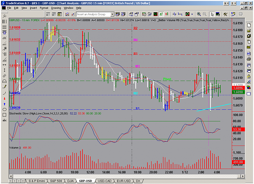Viewport: 254px width, 184px height.
Task: Select the ellipse drawing tool
Action: [4, 110]
